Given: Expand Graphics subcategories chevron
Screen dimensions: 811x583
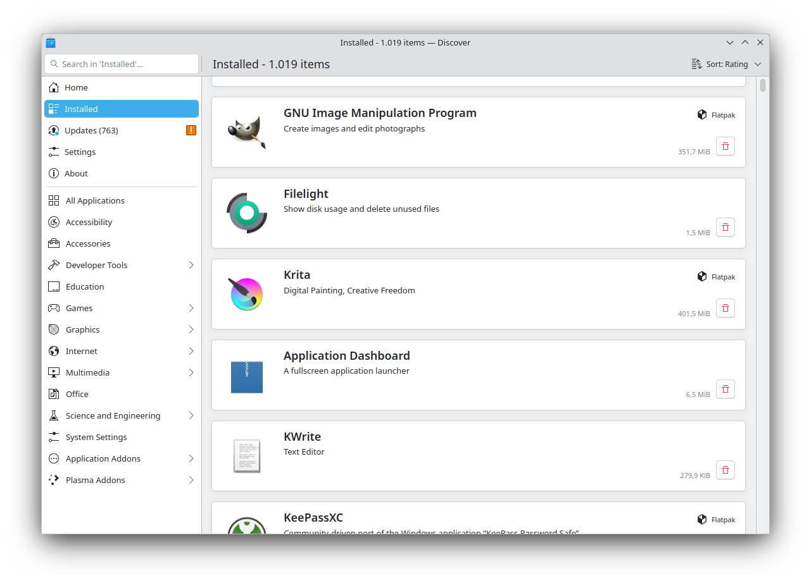Looking at the screenshot, I should [191, 329].
